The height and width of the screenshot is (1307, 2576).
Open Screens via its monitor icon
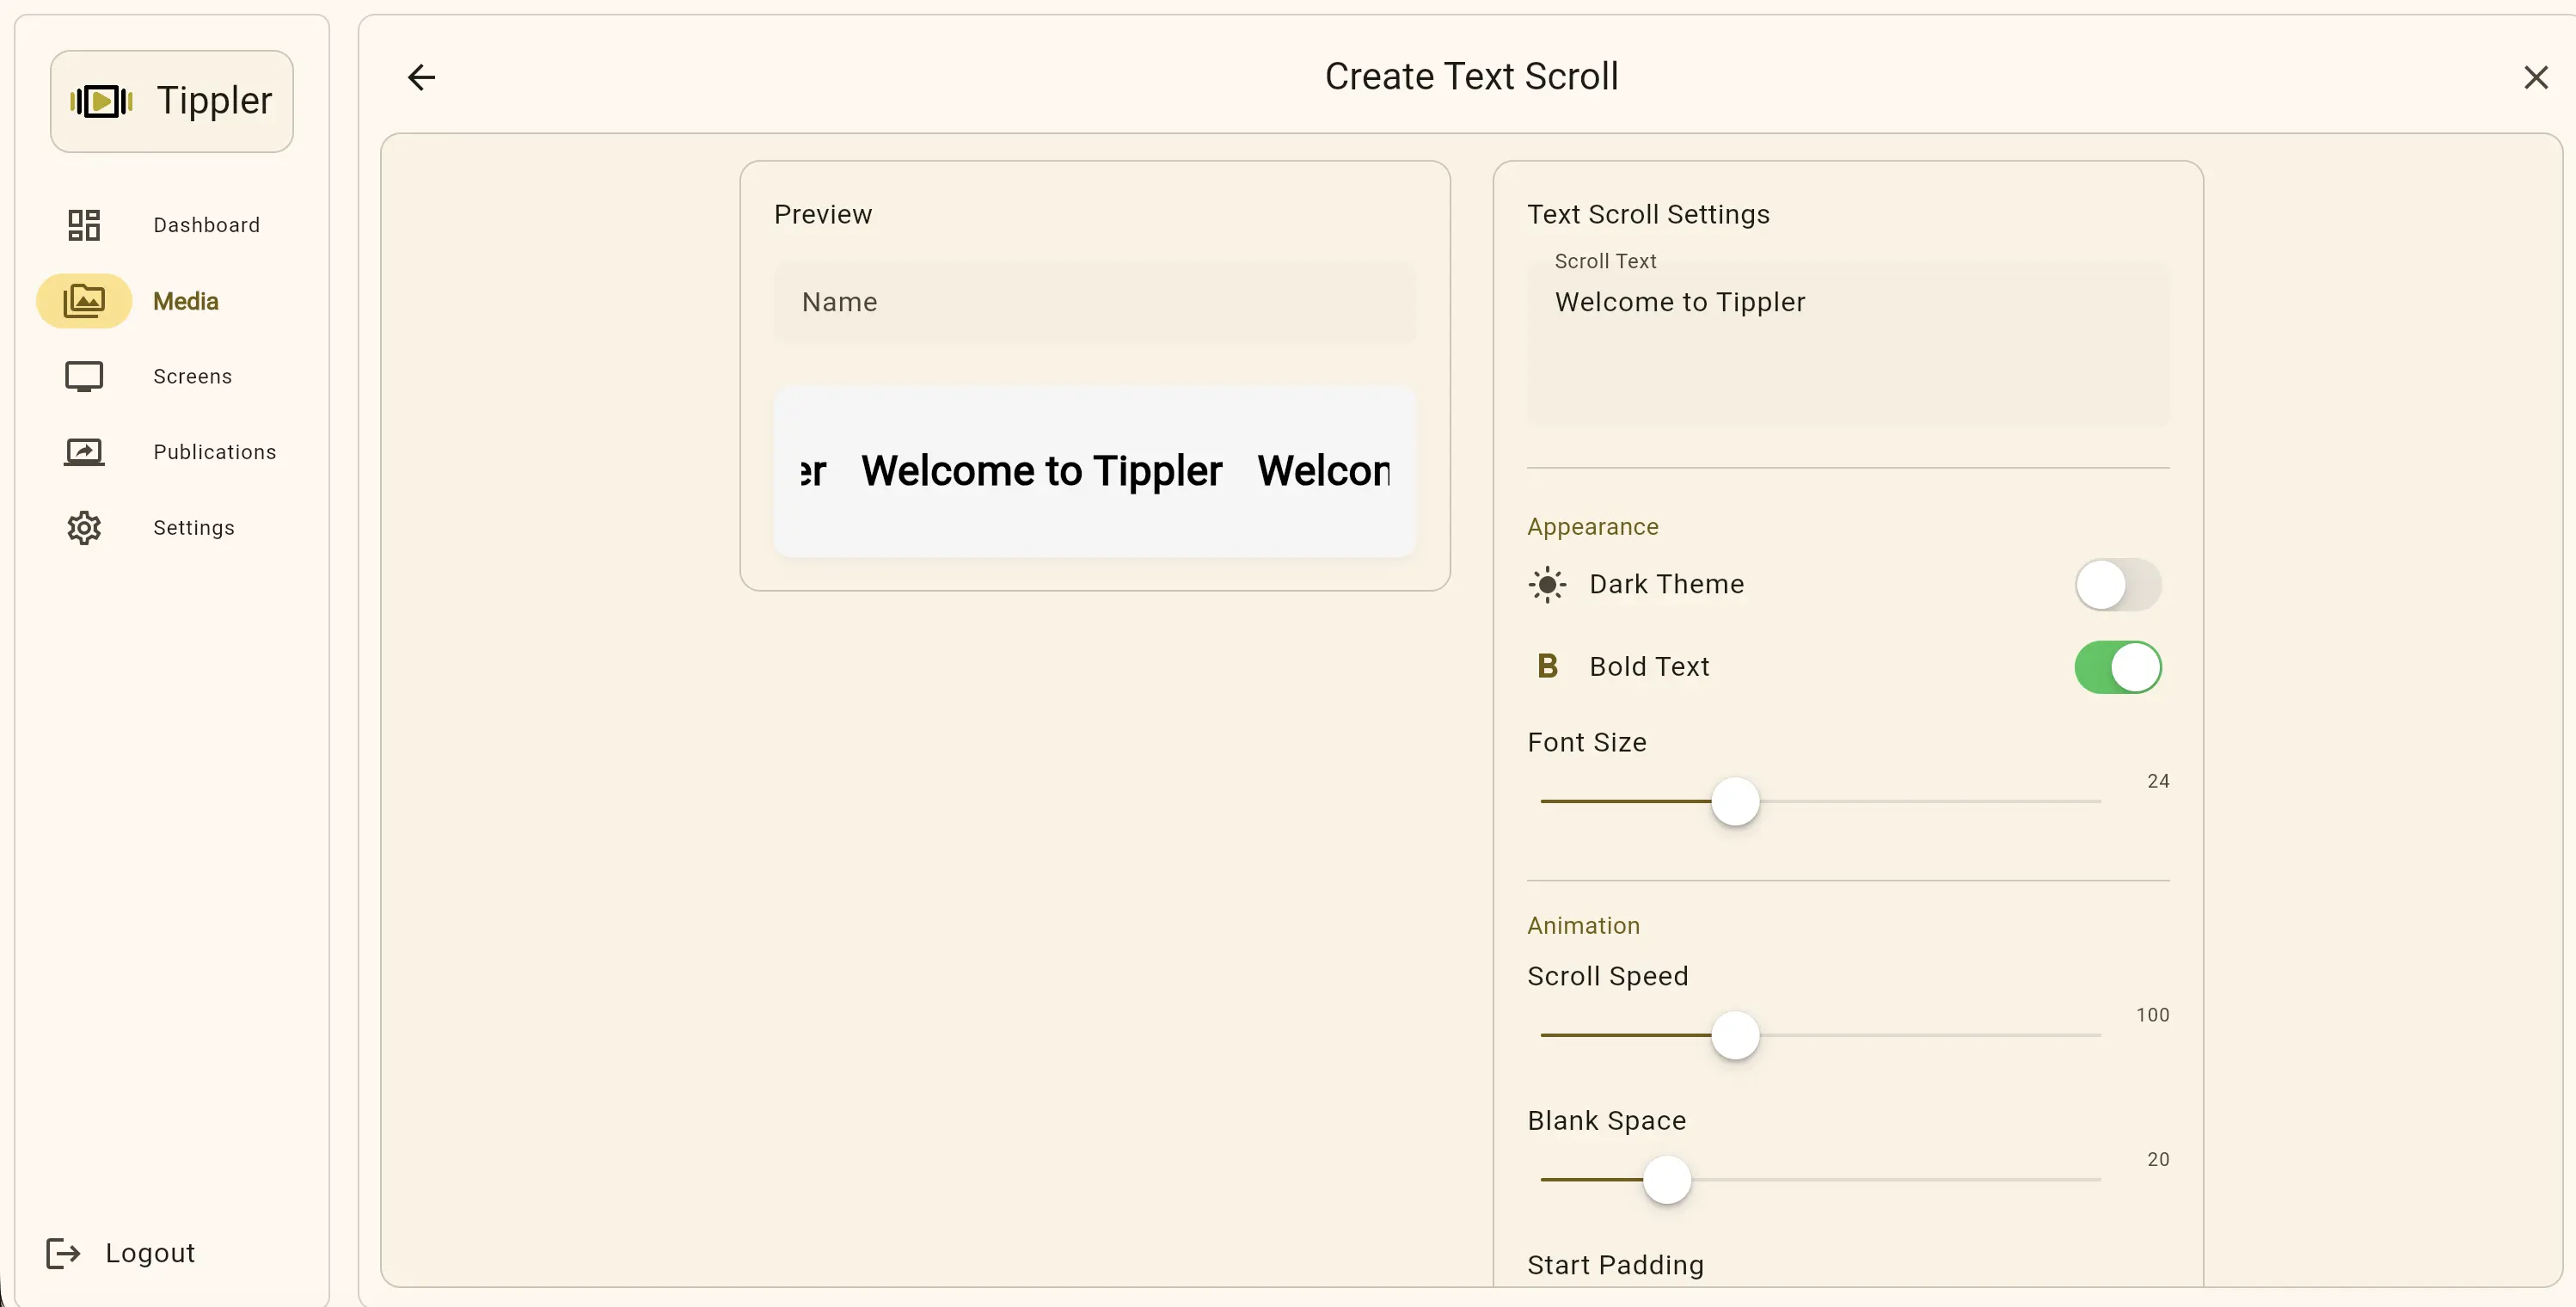pos(84,376)
